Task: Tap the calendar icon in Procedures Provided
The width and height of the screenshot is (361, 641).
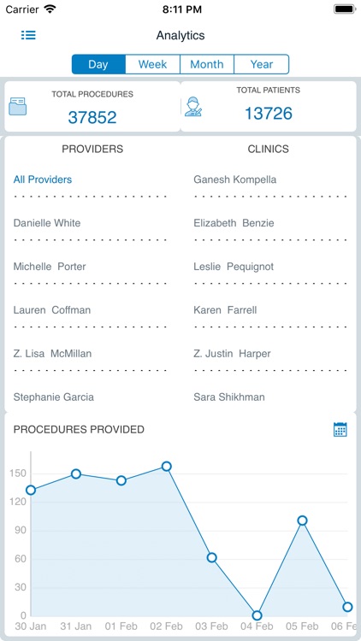Action: click(340, 429)
